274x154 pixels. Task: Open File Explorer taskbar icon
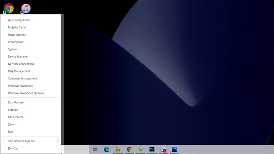click(118, 150)
